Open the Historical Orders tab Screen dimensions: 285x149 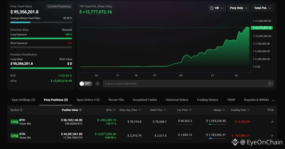[x=177, y=100]
